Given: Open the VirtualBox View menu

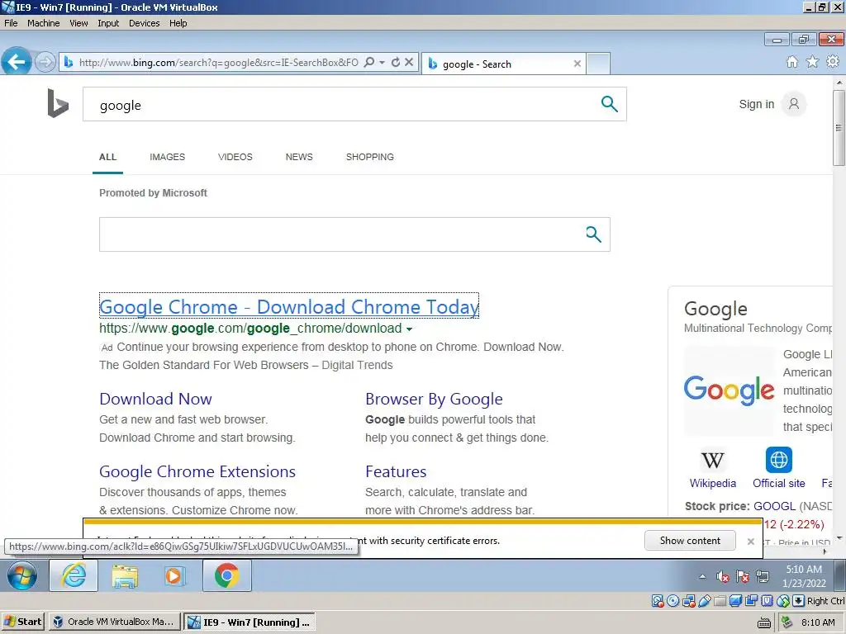Looking at the screenshot, I should click(78, 23).
